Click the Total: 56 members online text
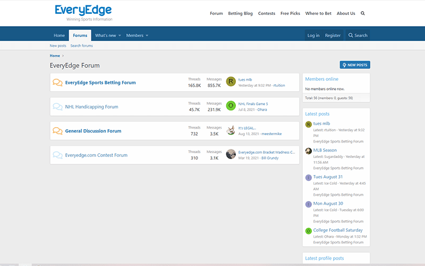 (329, 98)
